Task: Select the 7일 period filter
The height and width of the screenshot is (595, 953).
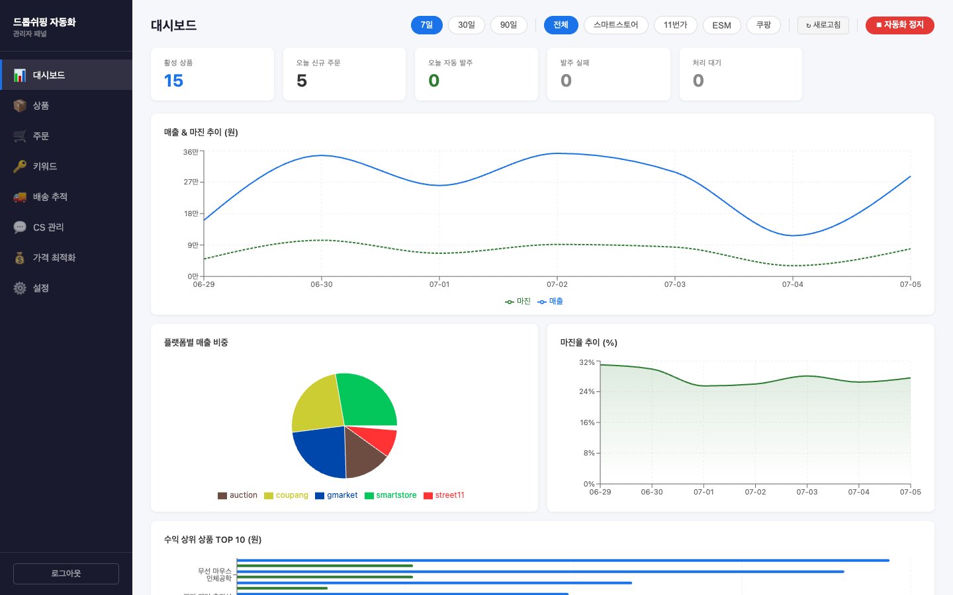Action: (x=427, y=25)
